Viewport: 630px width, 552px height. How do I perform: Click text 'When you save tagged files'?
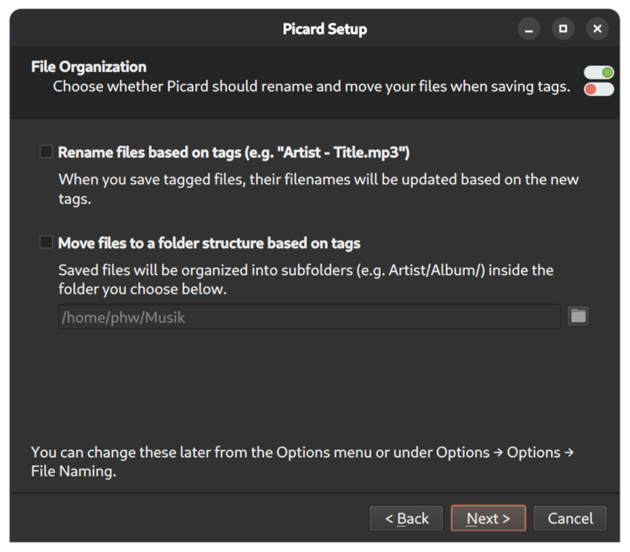tap(152, 180)
